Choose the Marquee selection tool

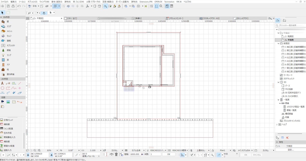click(x=8, y=13)
